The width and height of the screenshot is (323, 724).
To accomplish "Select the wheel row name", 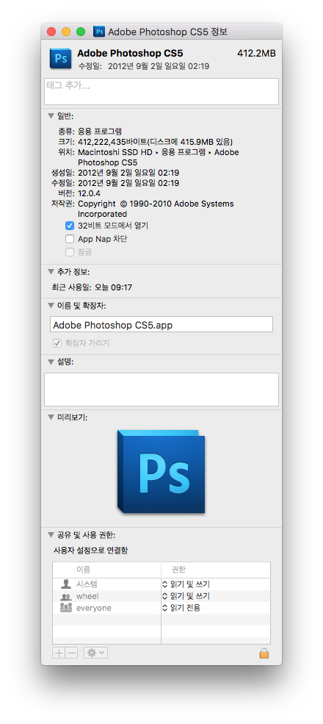I will point(87,596).
